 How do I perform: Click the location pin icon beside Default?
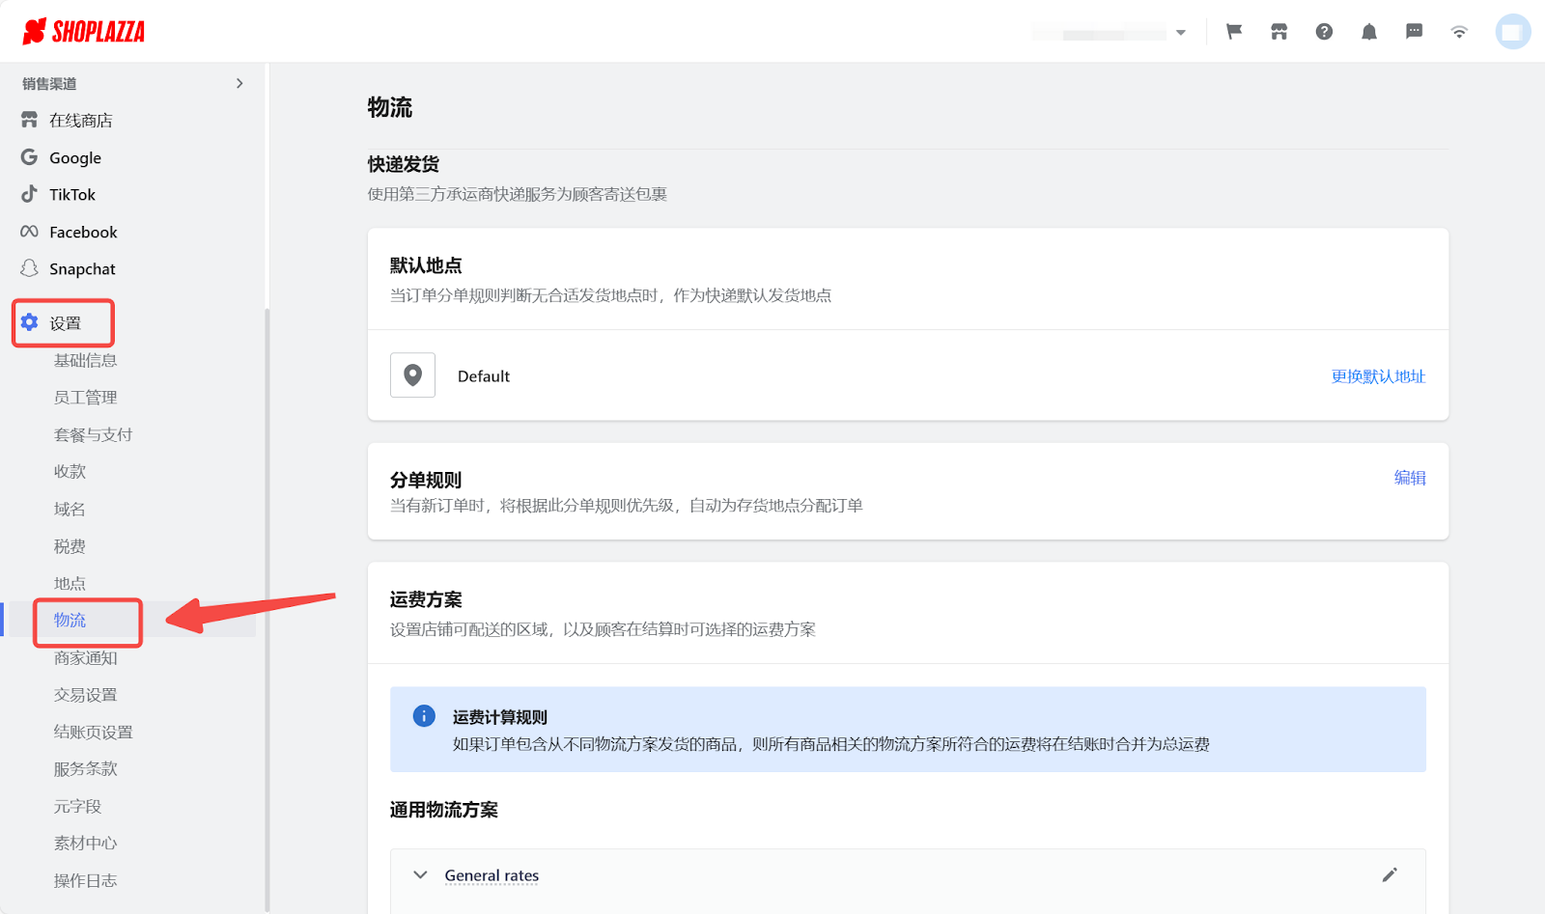pos(412,375)
